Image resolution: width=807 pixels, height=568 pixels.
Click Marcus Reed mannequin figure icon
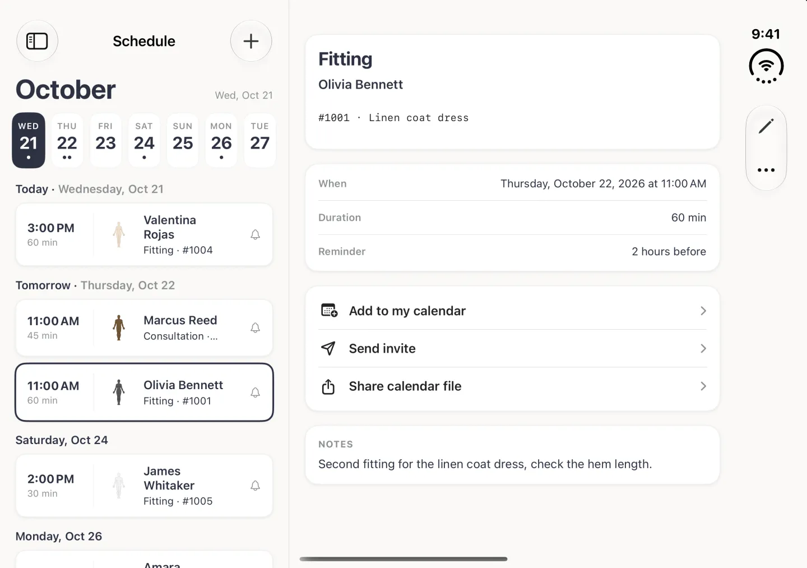tap(119, 328)
